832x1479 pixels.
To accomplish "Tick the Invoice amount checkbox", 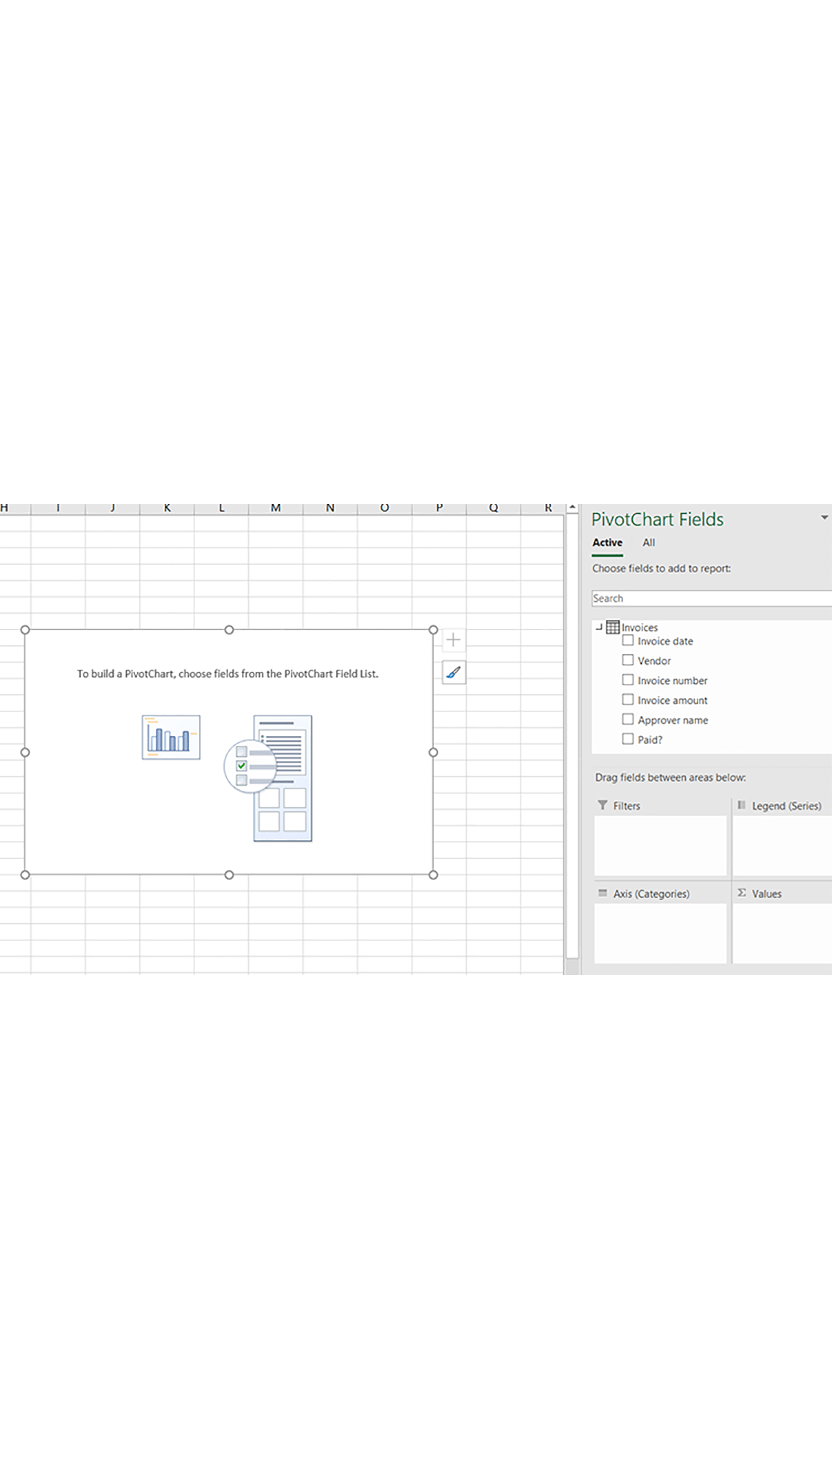I will point(628,700).
